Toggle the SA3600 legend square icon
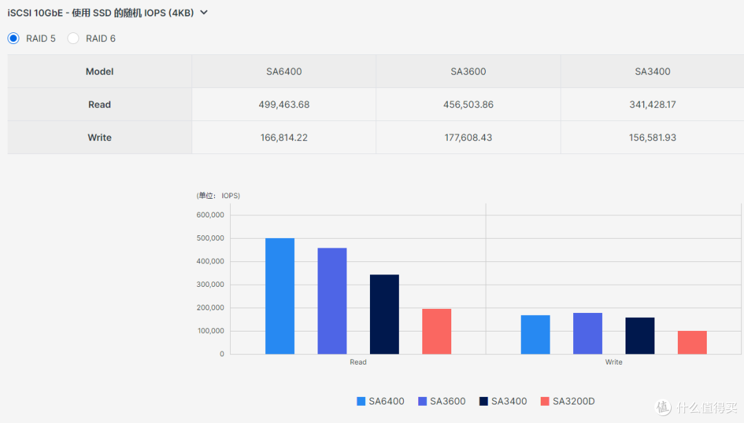This screenshot has width=744, height=423. click(422, 402)
